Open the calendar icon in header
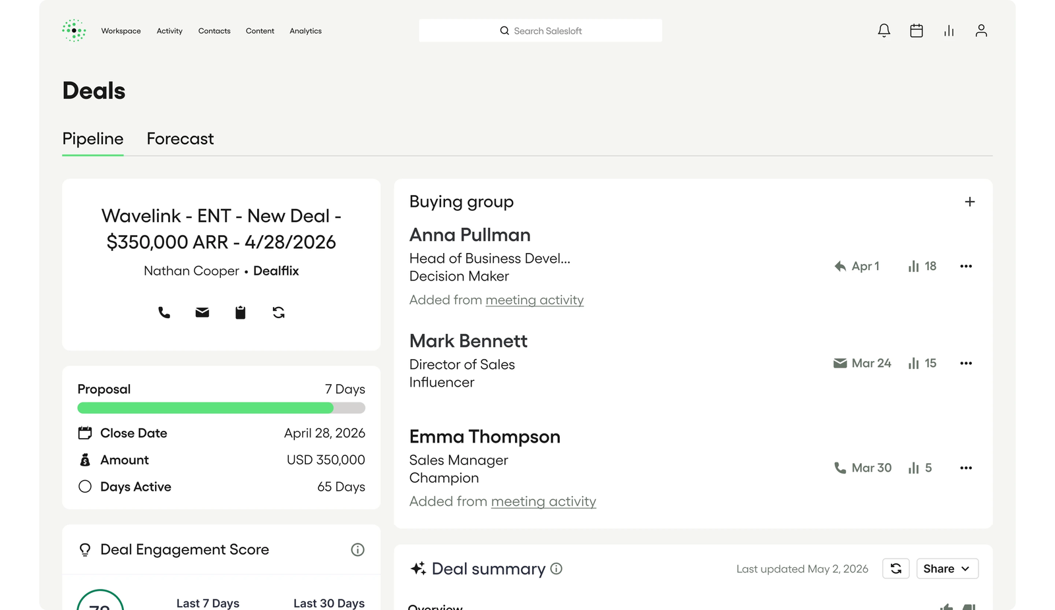 point(916,30)
